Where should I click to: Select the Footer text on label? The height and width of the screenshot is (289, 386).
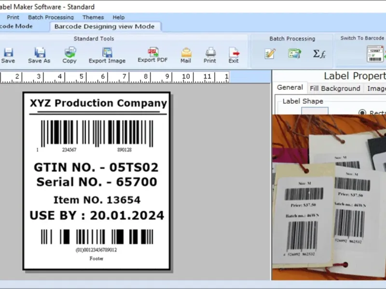coord(96,259)
